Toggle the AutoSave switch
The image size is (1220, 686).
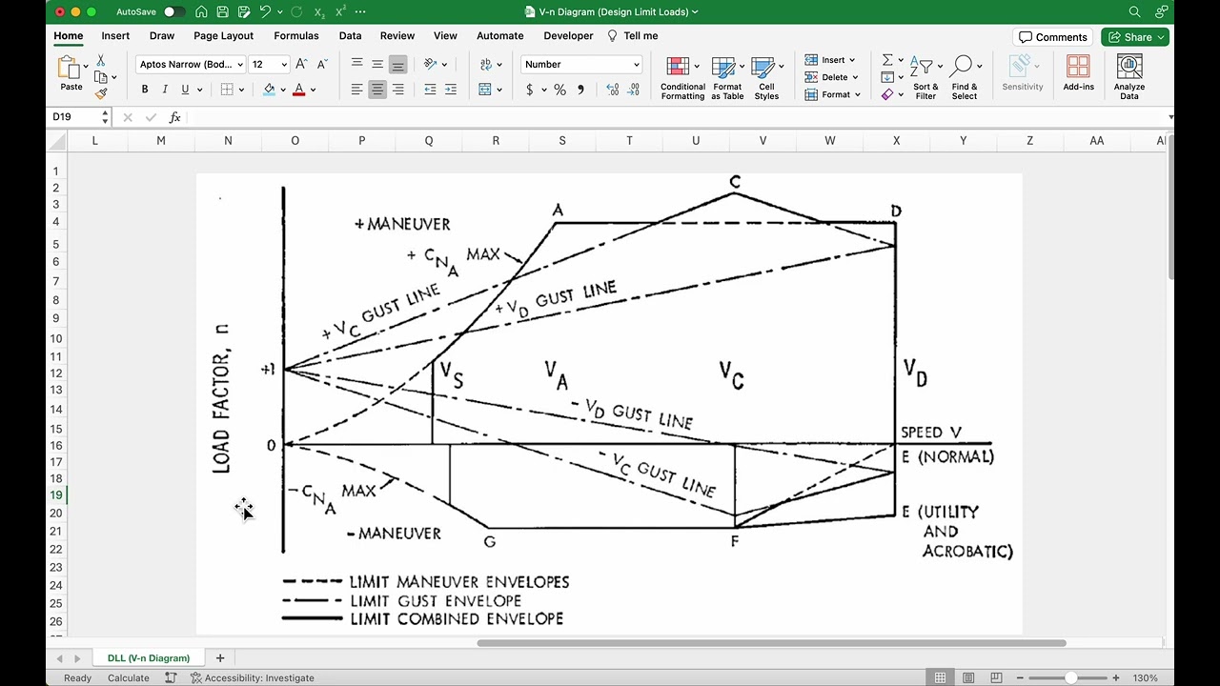tap(173, 11)
